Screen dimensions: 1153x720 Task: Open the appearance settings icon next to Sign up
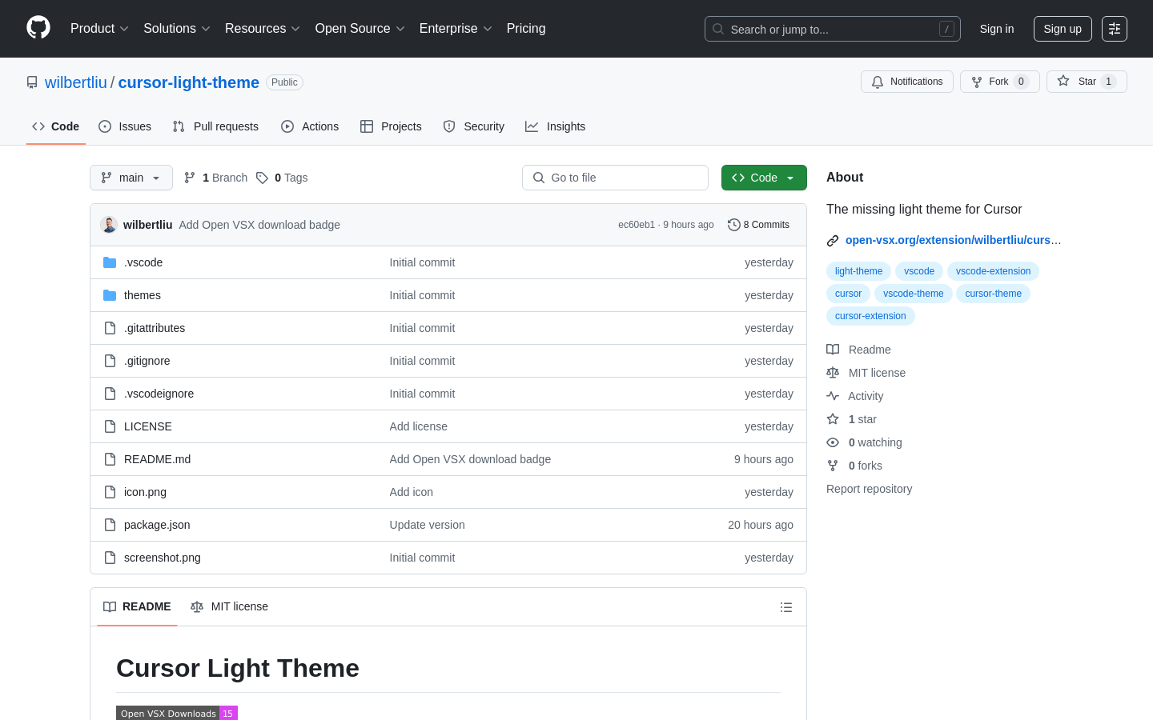1115,29
